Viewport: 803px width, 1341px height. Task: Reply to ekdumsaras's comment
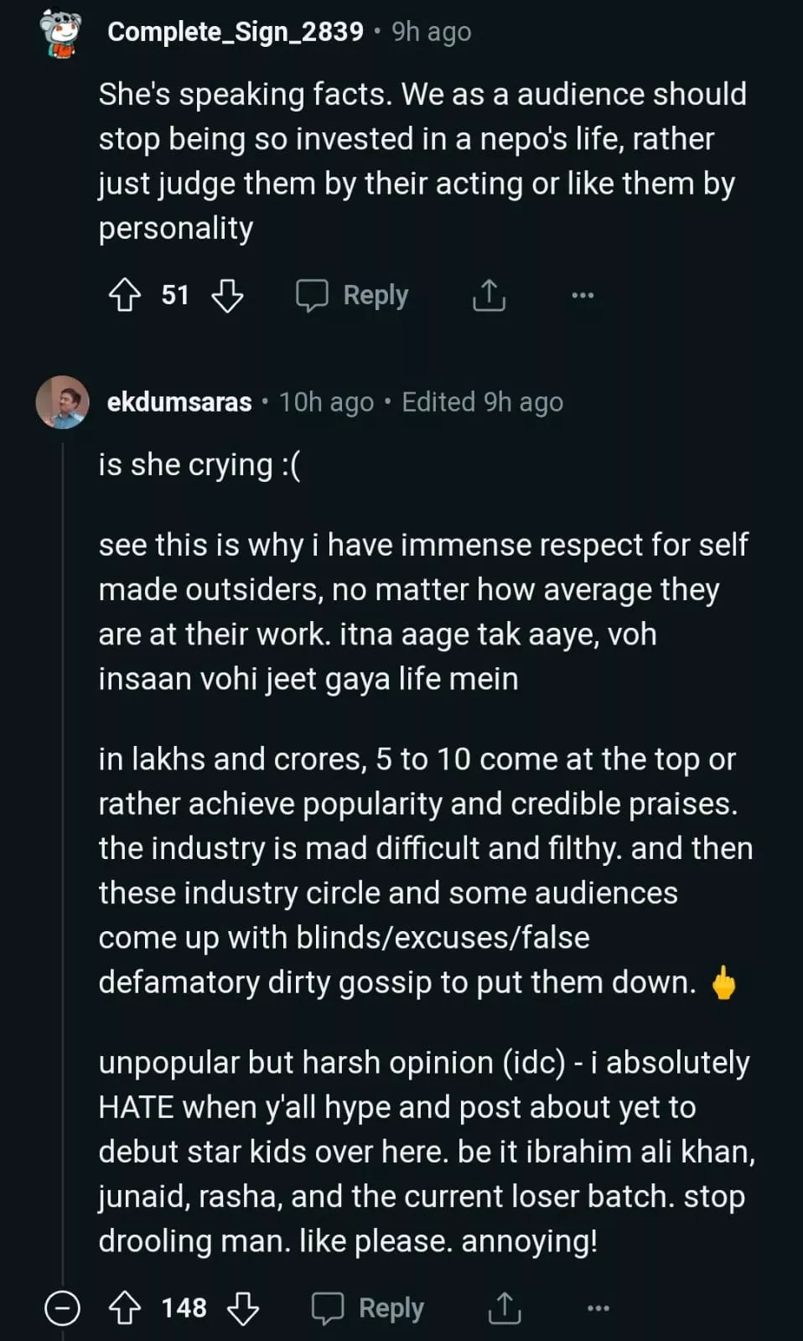click(368, 1307)
